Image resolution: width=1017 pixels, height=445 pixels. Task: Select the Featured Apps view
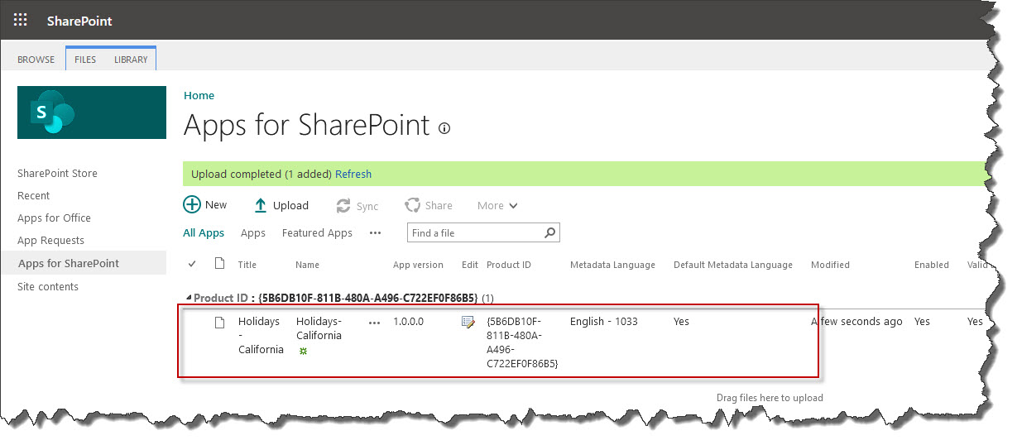pyautogui.click(x=317, y=233)
